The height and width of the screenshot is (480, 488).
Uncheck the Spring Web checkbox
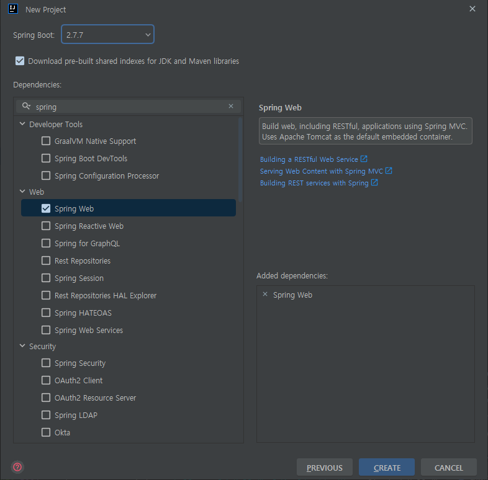pyautogui.click(x=46, y=208)
